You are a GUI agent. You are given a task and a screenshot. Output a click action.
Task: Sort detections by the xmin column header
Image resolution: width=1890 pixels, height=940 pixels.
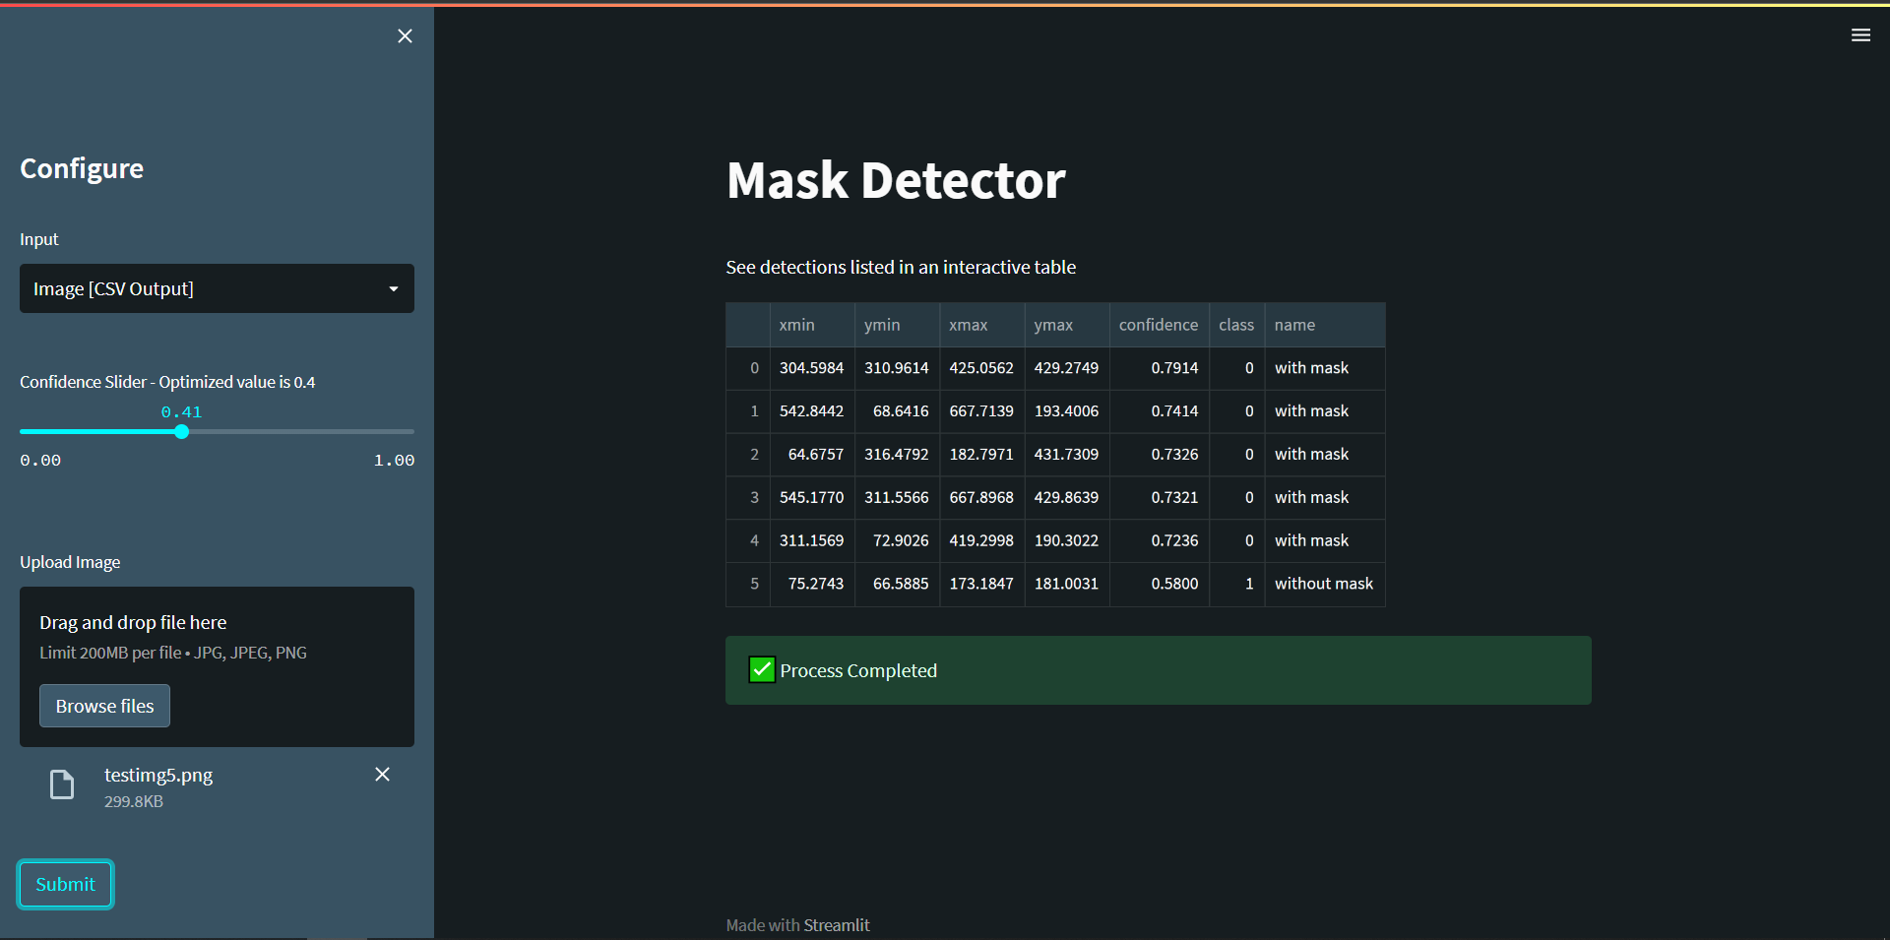coord(797,325)
